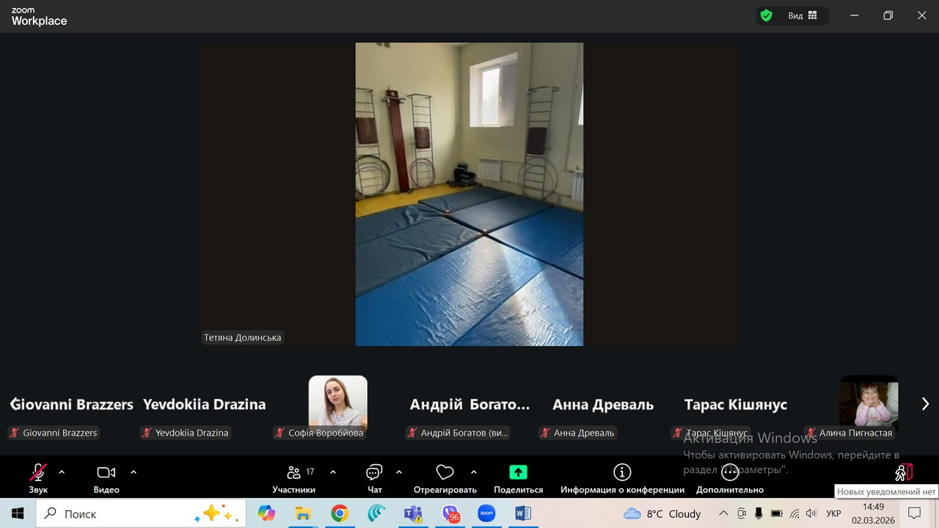Unmute microphone with Звук button
The image size is (939, 528).
(x=38, y=473)
